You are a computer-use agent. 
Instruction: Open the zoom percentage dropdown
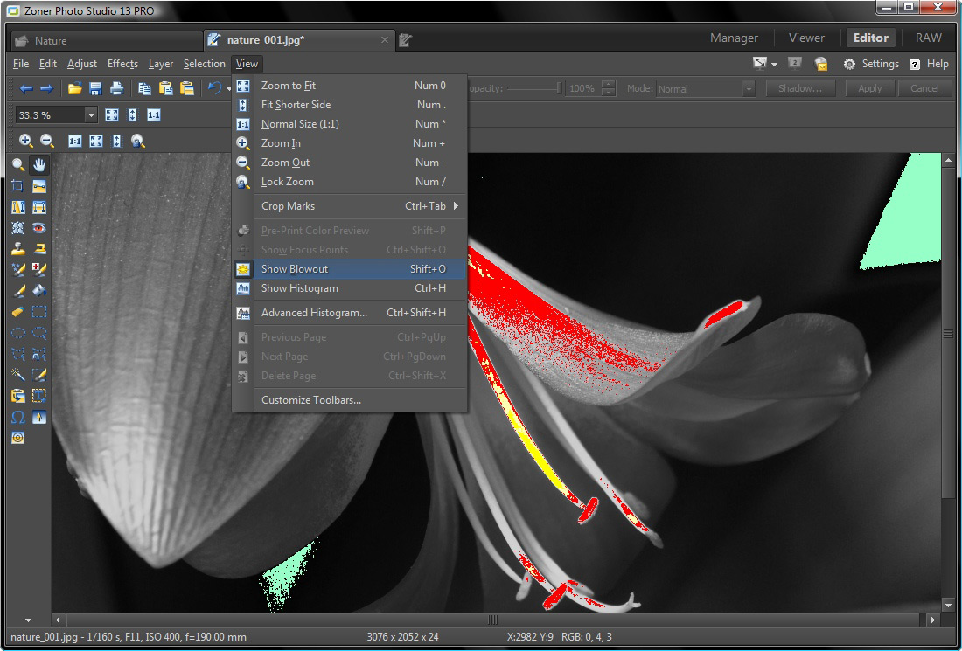(90, 114)
